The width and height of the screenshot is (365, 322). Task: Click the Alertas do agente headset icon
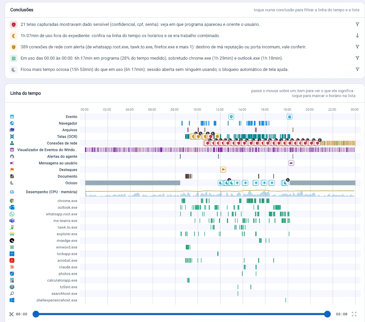click(x=12, y=157)
